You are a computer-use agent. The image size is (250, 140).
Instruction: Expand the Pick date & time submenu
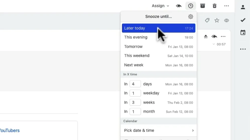(158, 130)
